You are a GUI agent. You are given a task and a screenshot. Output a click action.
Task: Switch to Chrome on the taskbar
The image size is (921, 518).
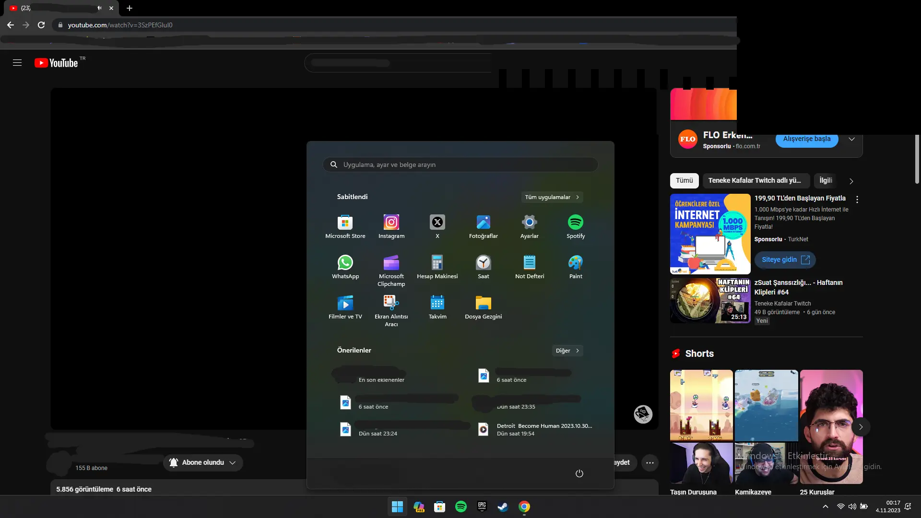point(524,506)
